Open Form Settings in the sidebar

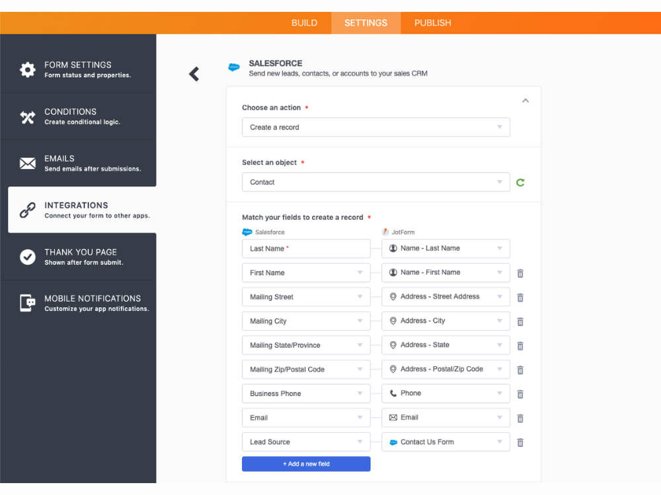point(78,69)
